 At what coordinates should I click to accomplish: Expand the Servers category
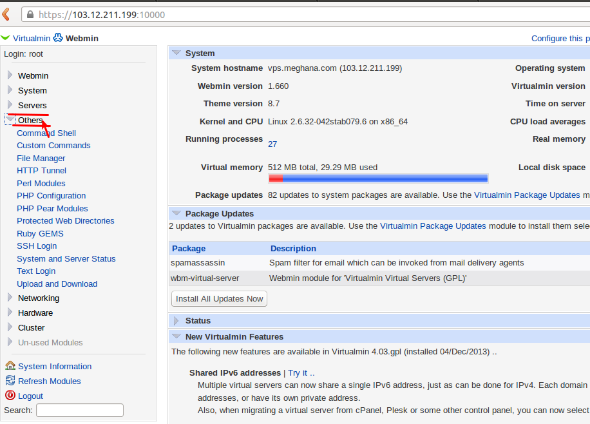tap(10, 104)
